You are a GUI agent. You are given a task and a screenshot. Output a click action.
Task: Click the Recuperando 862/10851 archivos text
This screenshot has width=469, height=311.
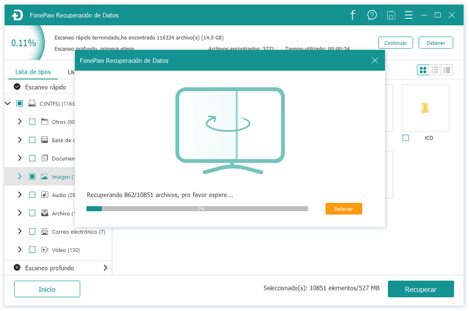tap(160, 195)
